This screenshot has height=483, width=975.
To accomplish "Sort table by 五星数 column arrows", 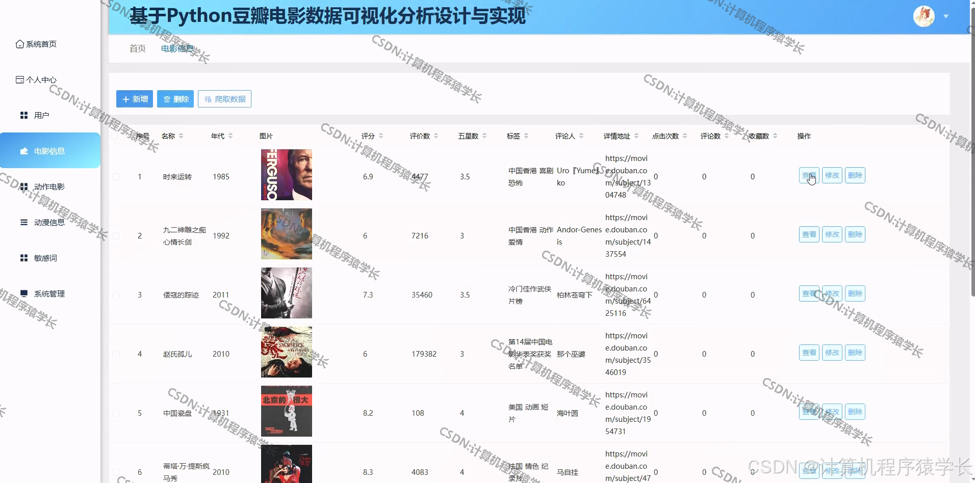I will 484,136.
